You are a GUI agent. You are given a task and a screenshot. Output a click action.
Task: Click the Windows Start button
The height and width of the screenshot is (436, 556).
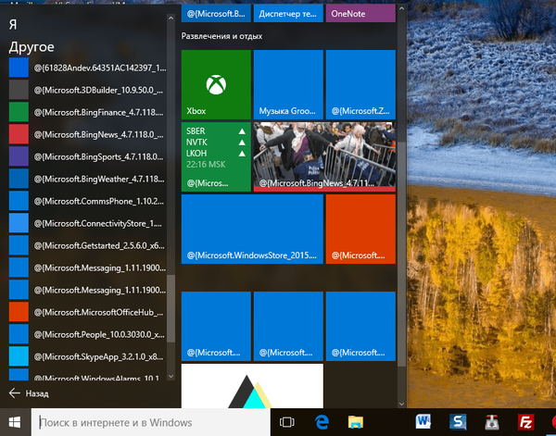15,422
